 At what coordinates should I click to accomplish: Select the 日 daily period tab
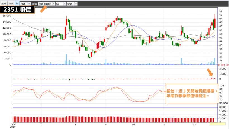17,4
